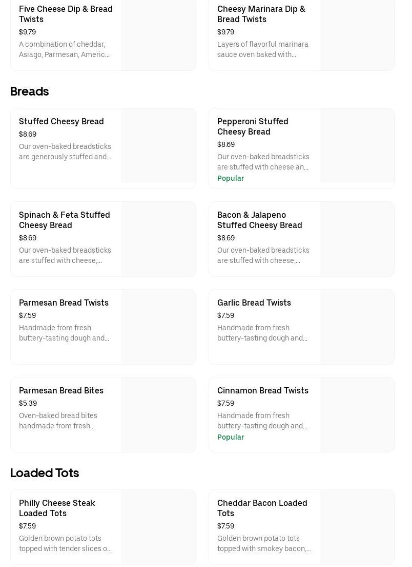Viewport: 412px width, 567px height.
Task: Click Popular tag on Pepperoni Stuffed Cheesy Bread
Action: 231,178
